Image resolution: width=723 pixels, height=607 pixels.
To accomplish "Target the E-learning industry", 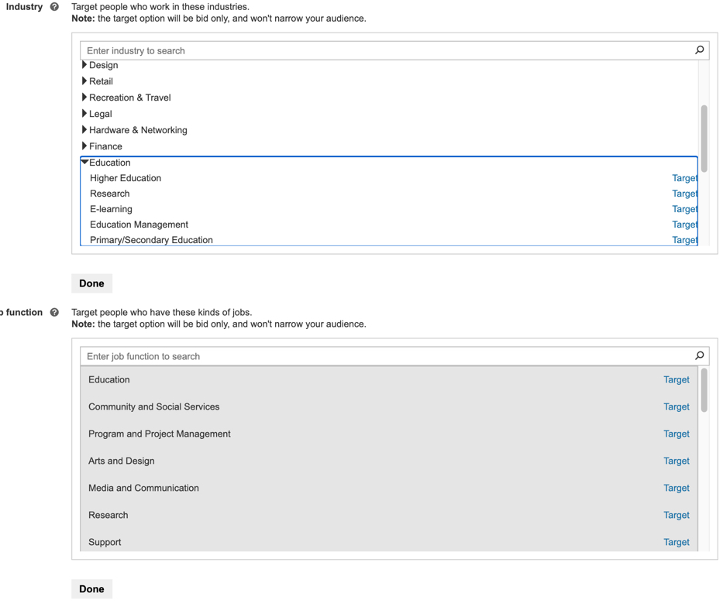I will (684, 209).
